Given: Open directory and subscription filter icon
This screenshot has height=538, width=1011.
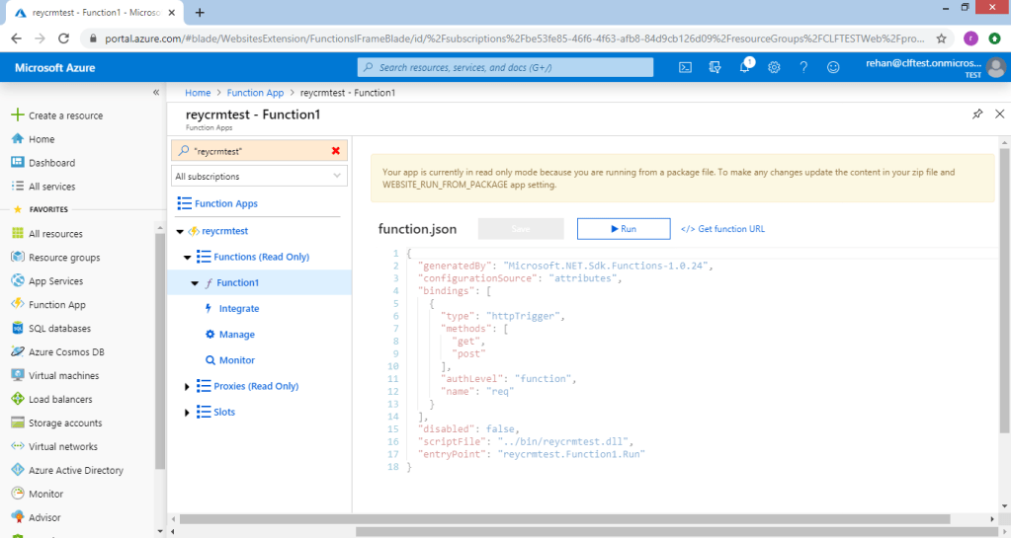Looking at the screenshot, I should (x=715, y=67).
